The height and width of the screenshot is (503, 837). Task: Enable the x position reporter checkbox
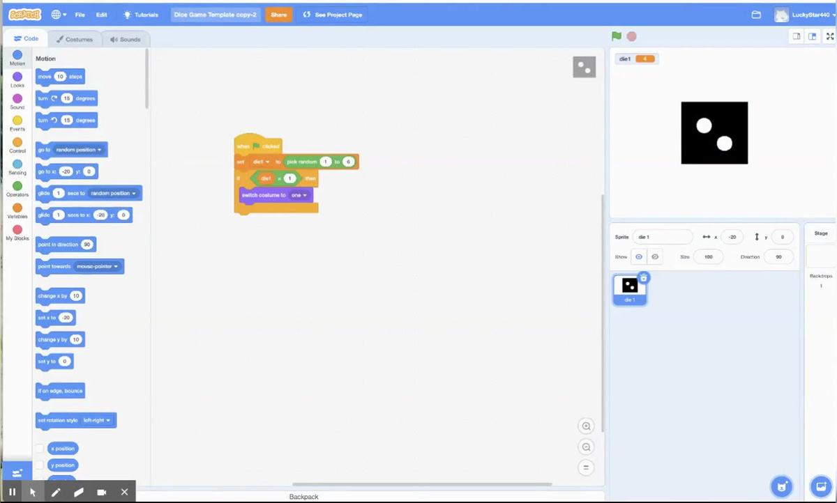[40, 449]
